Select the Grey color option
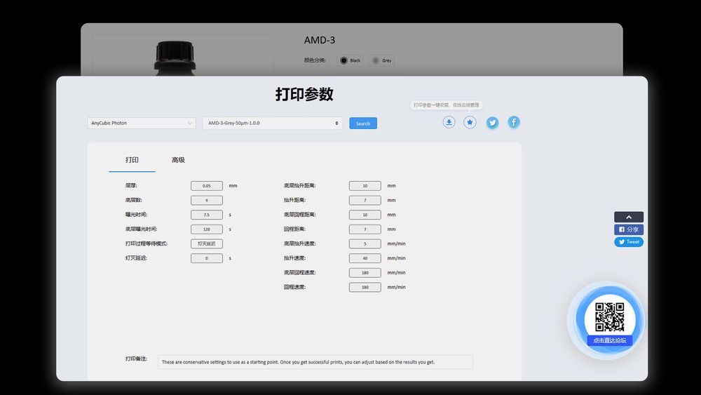701x395 pixels. 382,60
